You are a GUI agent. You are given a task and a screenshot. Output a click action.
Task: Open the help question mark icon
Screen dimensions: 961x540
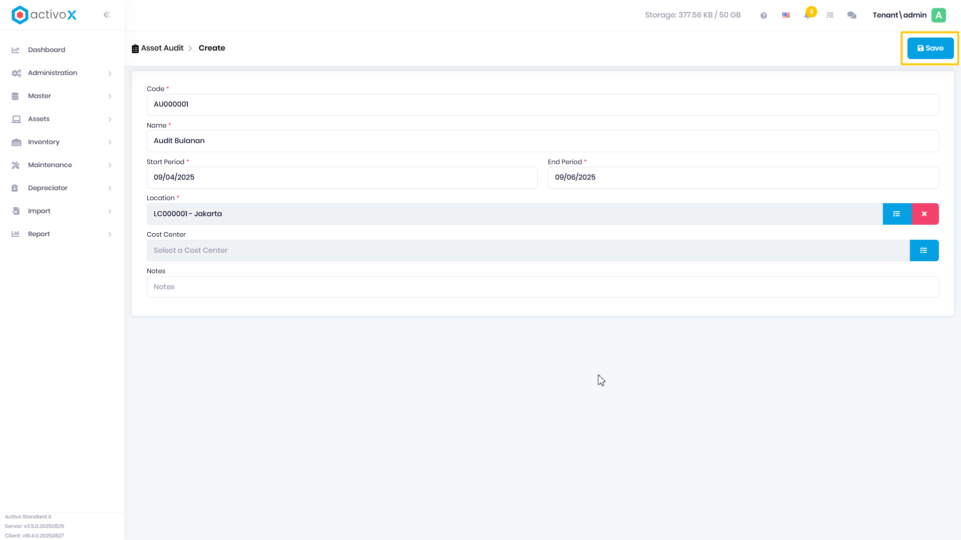(x=764, y=16)
